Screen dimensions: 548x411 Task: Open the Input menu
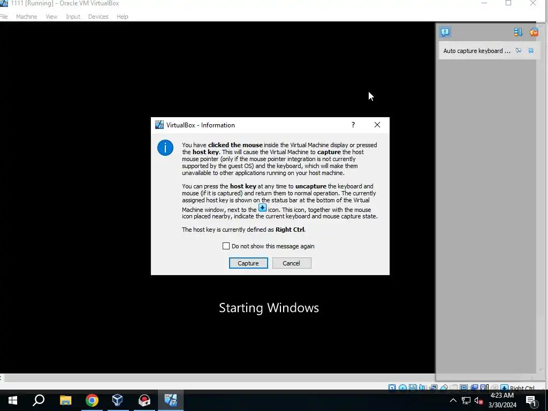click(x=73, y=17)
